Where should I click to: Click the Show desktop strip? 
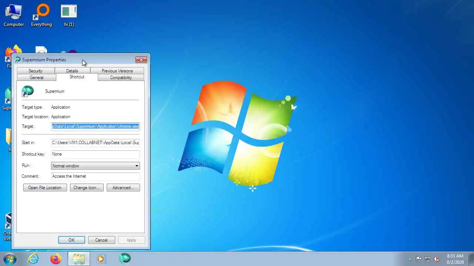[x=471, y=259]
